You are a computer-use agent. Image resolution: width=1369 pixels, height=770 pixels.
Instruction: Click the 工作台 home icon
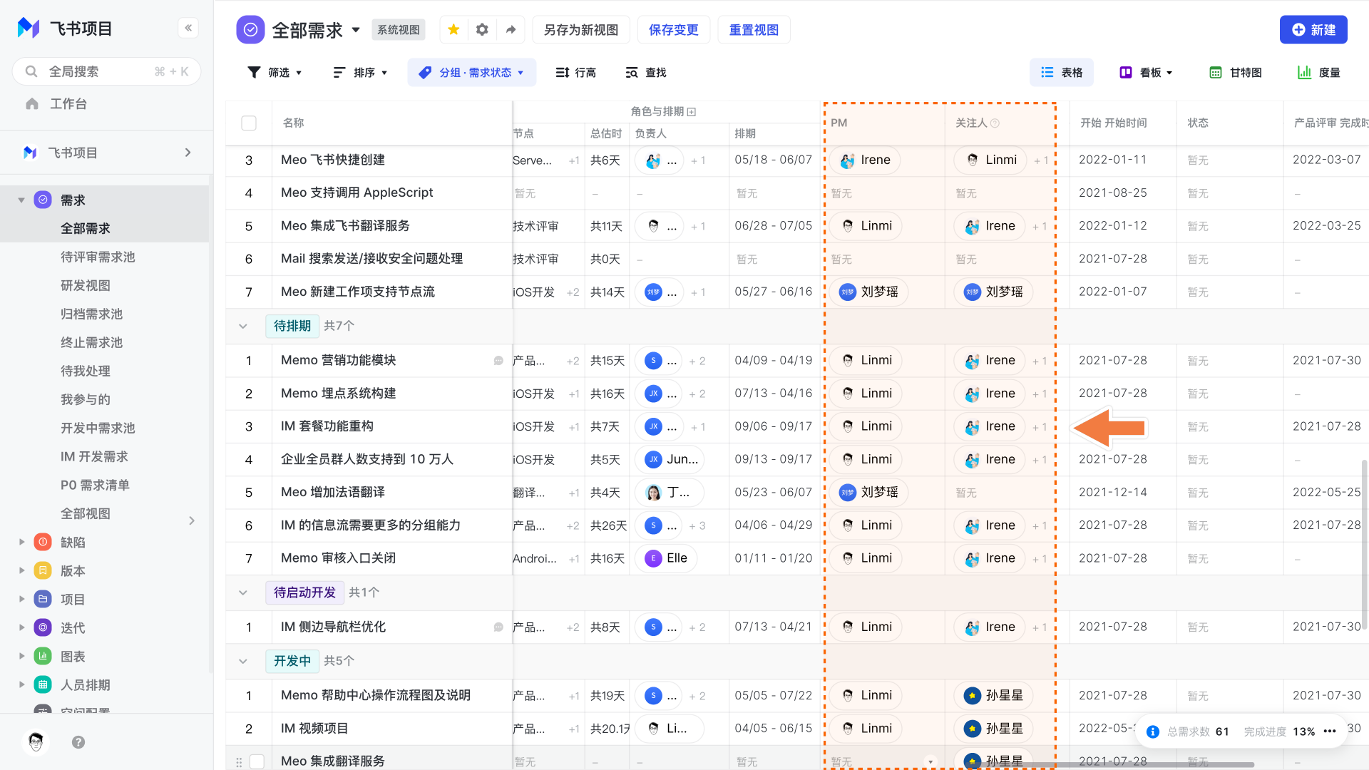pyautogui.click(x=32, y=104)
